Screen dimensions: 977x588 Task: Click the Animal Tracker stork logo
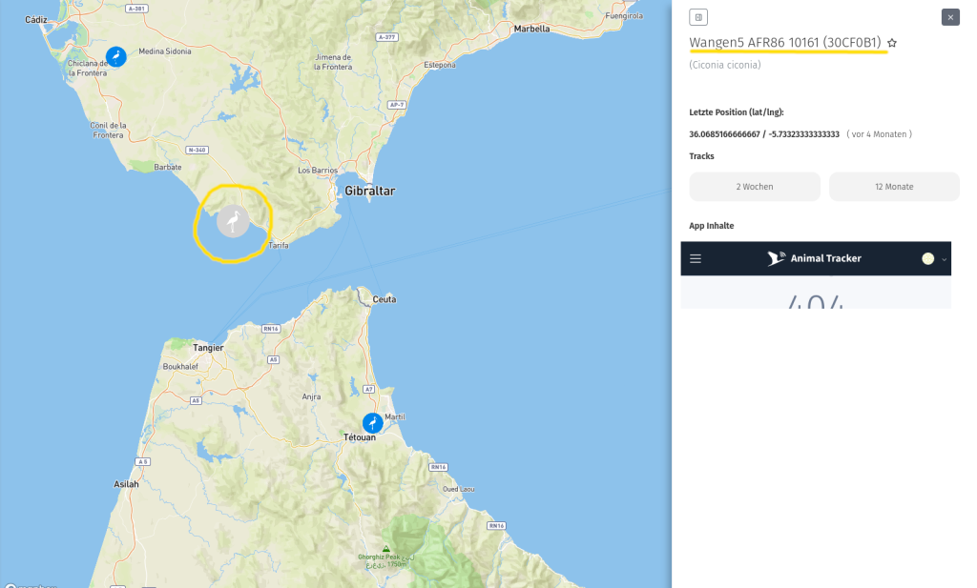pos(775,258)
